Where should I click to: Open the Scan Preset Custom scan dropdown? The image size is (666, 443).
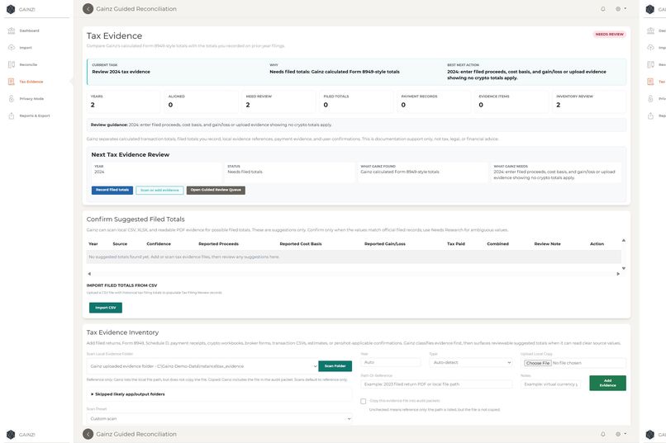(220, 418)
